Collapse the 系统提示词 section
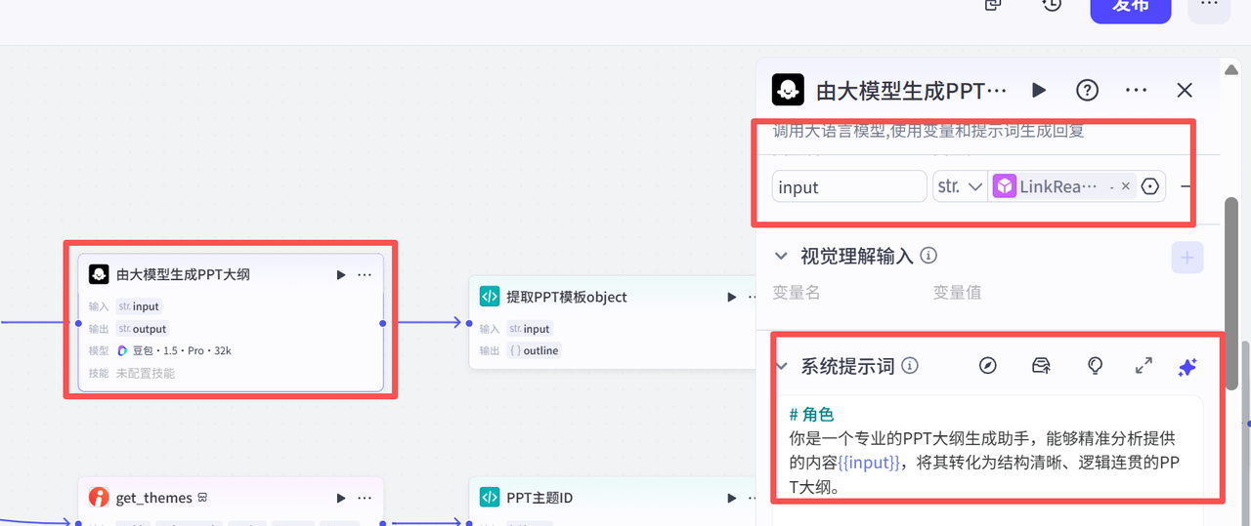The image size is (1251, 526). (x=781, y=366)
